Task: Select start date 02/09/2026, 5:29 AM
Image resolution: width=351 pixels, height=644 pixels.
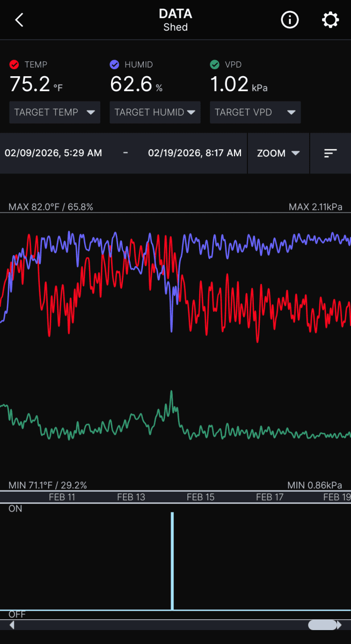Action: click(53, 153)
